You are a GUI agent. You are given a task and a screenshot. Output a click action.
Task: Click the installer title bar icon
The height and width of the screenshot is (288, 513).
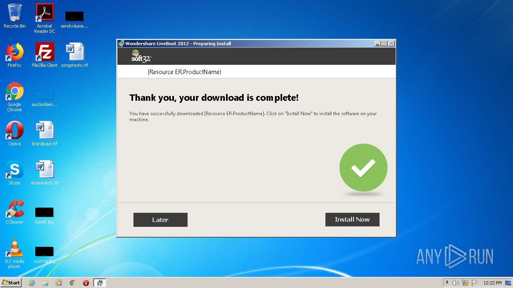click(121, 44)
